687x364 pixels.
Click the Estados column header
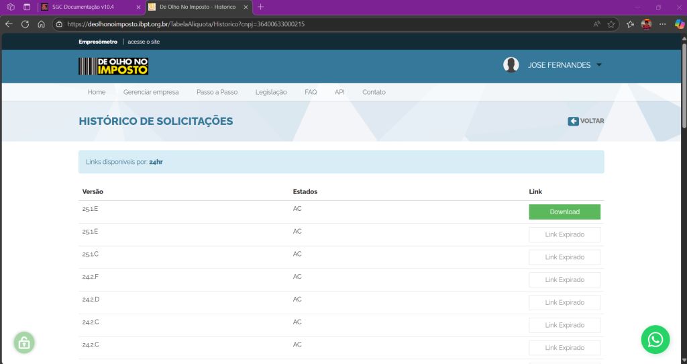coord(305,191)
